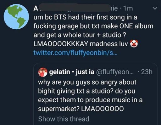Expand the tweet options chevron
Screen dimensions: 161x125
point(155,8)
